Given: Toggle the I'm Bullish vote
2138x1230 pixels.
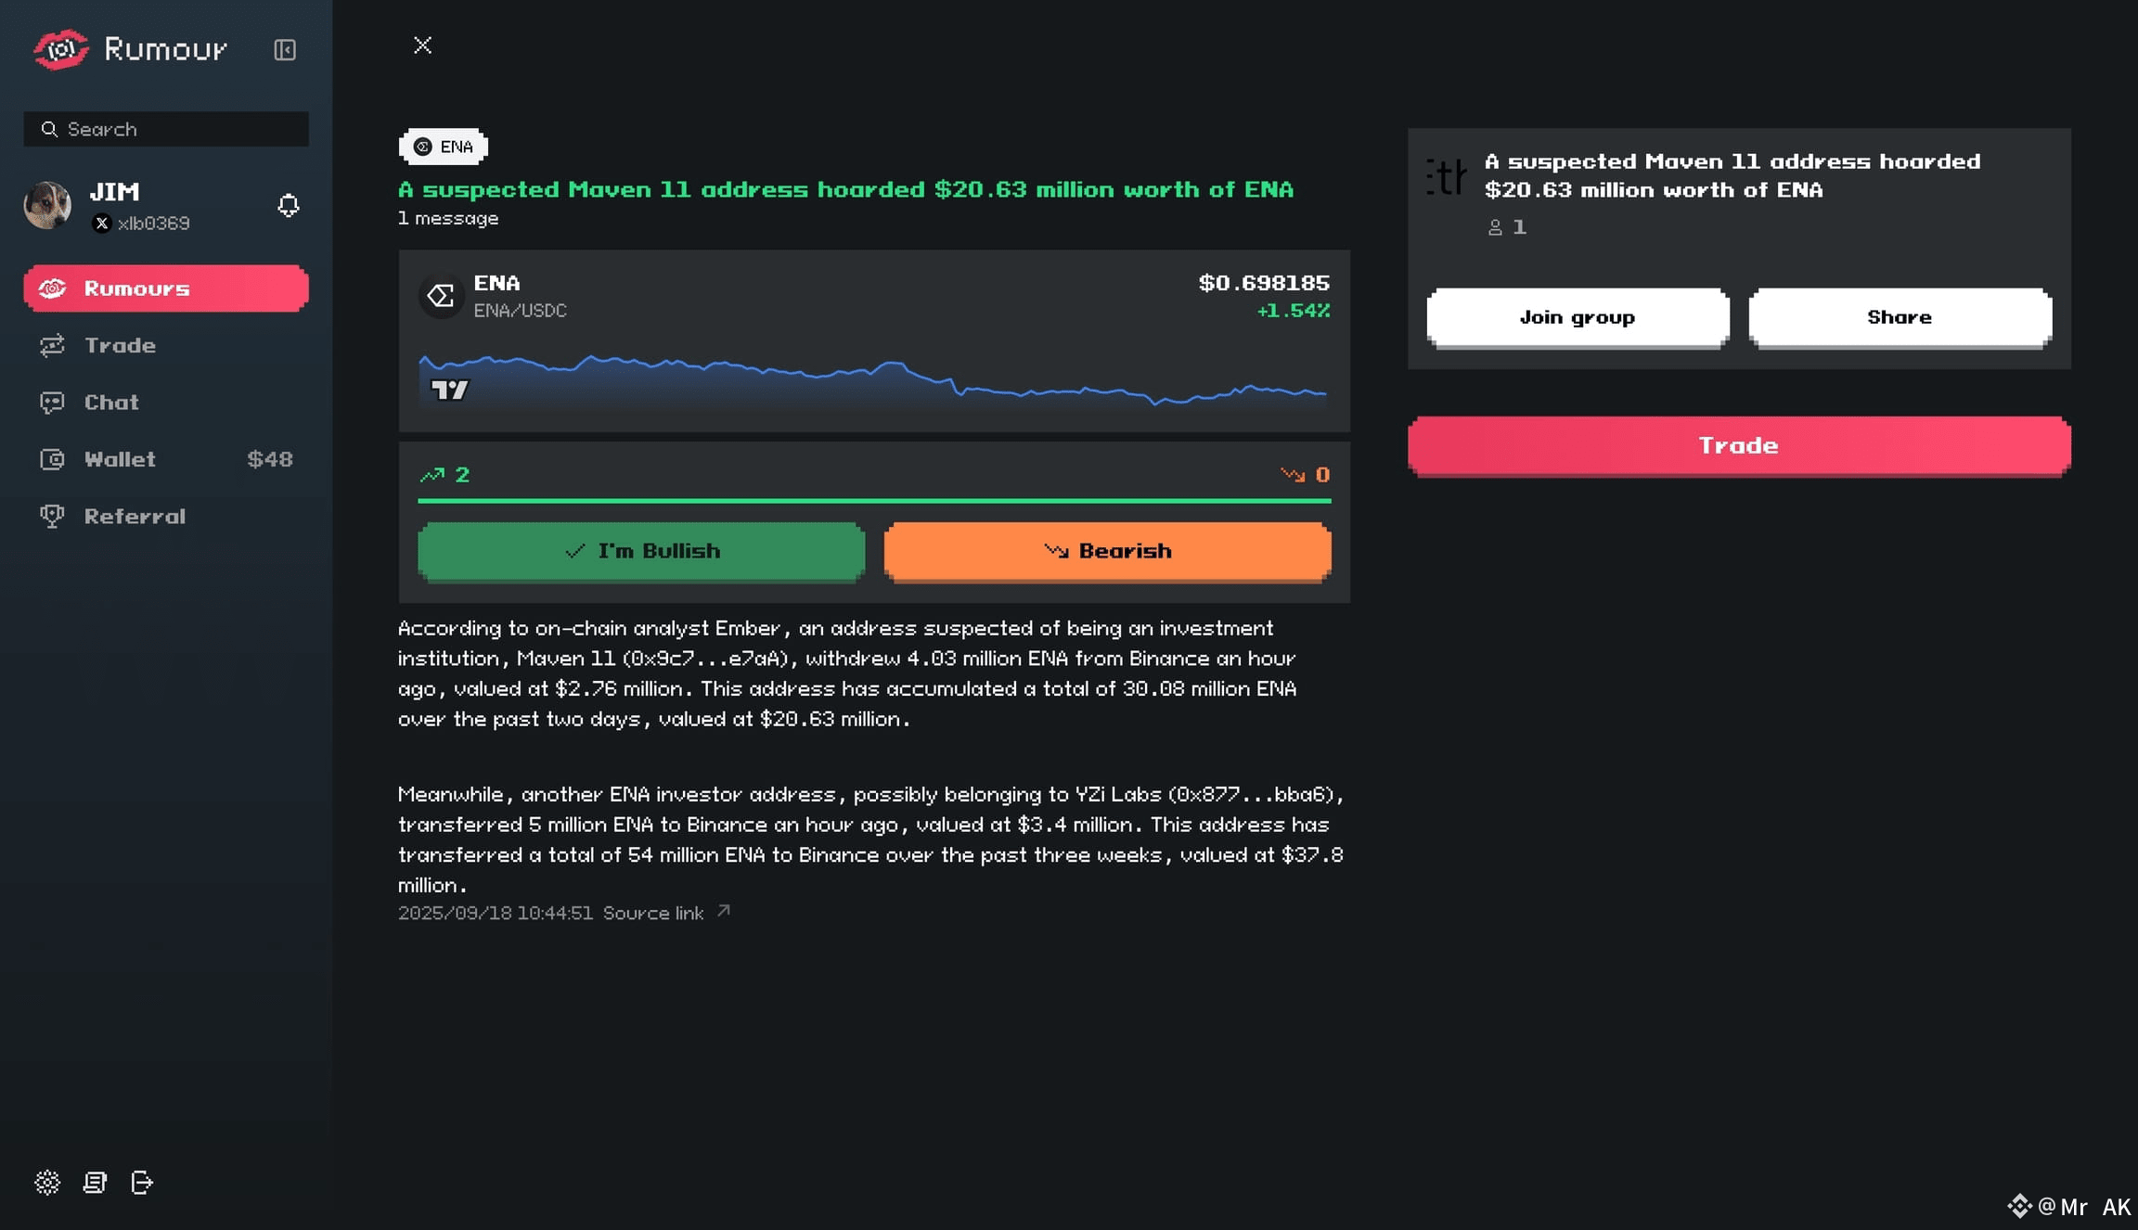Looking at the screenshot, I should point(641,551).
